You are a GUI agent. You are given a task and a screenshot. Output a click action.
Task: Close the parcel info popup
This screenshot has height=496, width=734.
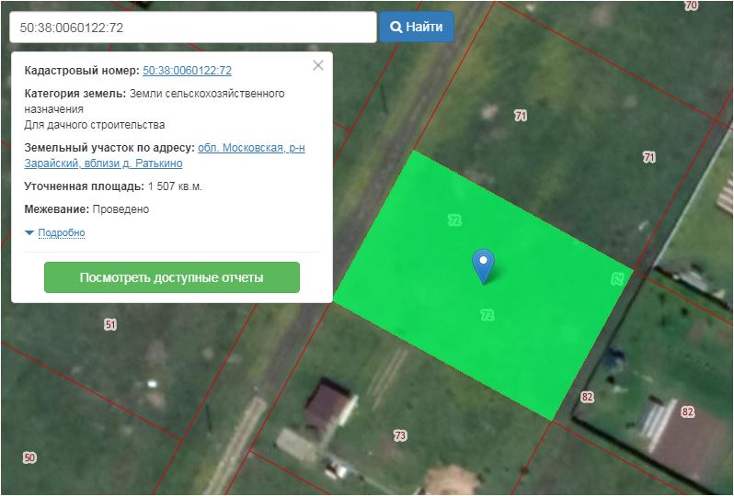click(x=318, y=65)
